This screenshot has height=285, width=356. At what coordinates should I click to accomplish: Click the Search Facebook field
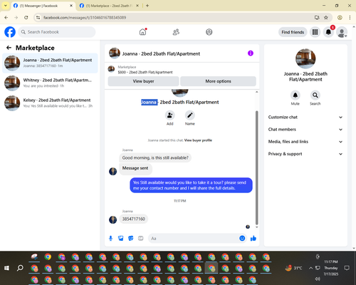point(57,32)
